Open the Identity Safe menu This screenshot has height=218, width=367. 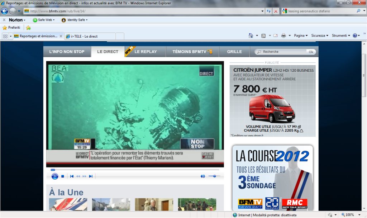click(75, 20)
